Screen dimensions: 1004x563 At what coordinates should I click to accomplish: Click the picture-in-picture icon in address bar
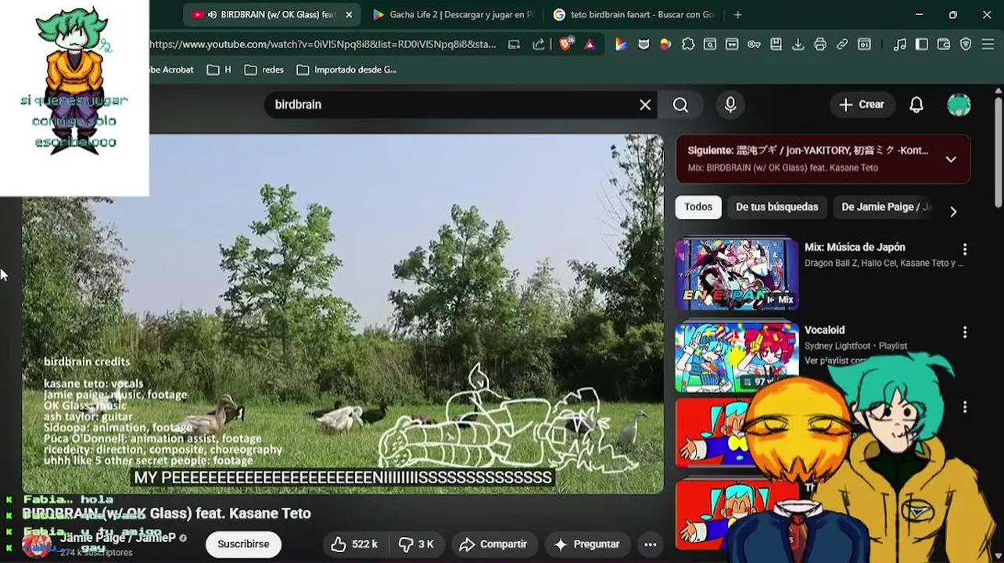[514, 45]
